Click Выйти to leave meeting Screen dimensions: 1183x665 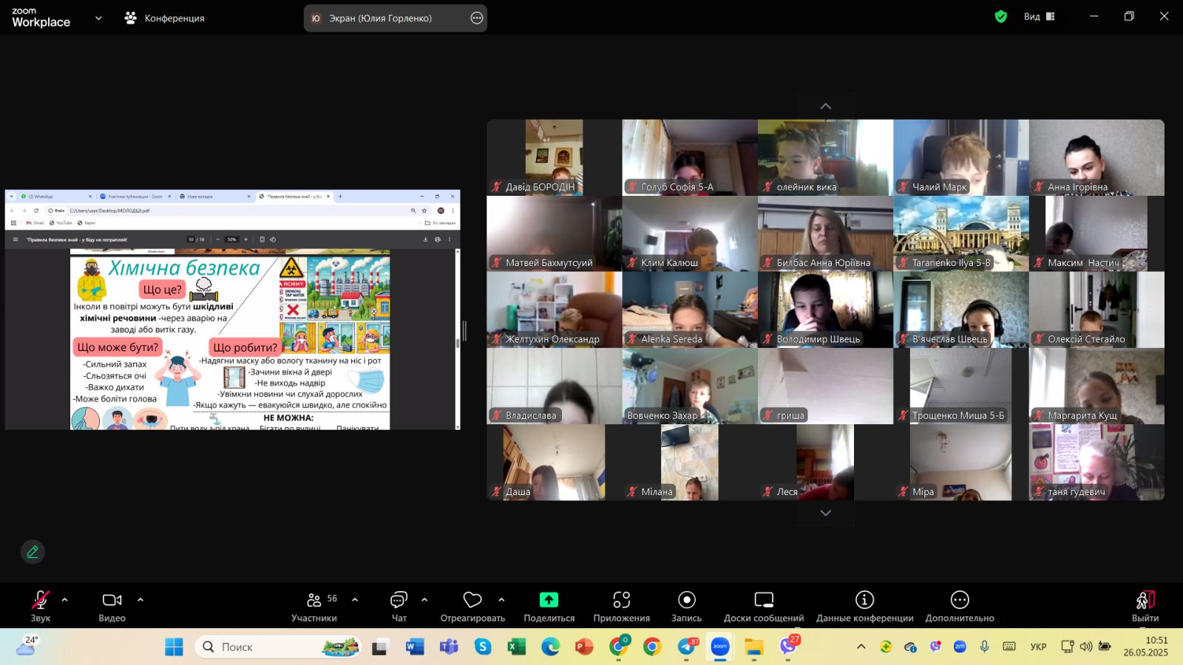(1145, 606)
